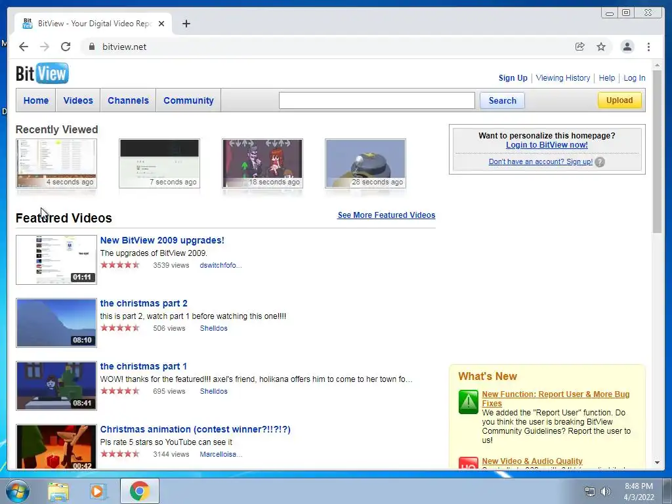Viewport: 672px width, 504px height.
Task: Click the Search button
Action: 502,100
